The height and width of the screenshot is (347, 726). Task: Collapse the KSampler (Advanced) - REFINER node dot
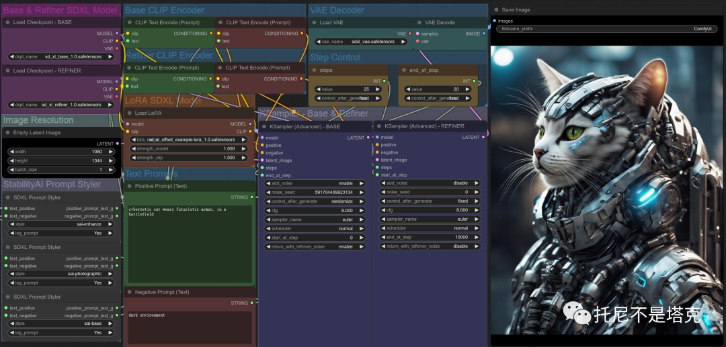pyautogui.click(x=378, y=126)
